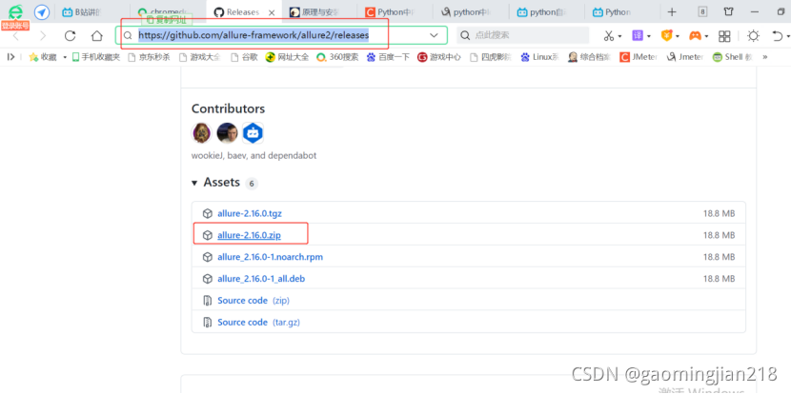Open the JMeter CSDN bookmark
Image resolution: width=791 pixels, height=394 pixels.
[639, 57]
